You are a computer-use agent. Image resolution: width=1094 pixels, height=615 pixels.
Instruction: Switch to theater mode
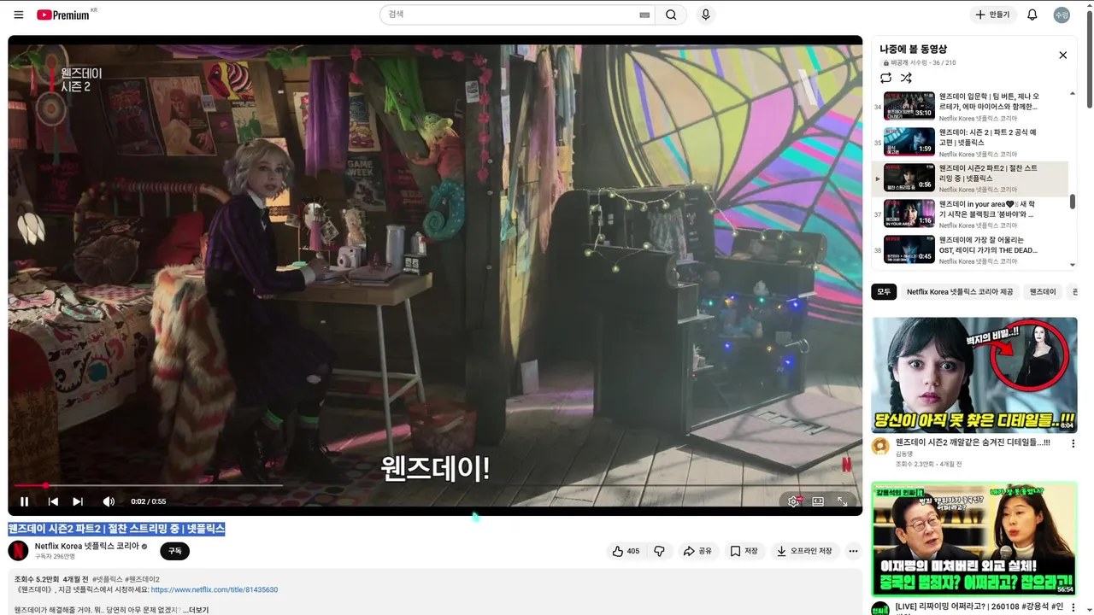(x=818, y=501)
